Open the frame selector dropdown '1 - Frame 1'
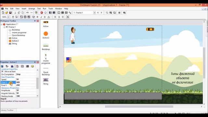 pyautogui.click(x=95, y=13)
